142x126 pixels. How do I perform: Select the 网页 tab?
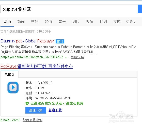[x=7, y=22]
